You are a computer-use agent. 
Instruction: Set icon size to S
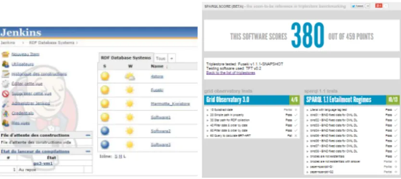(x=116, y=157)
